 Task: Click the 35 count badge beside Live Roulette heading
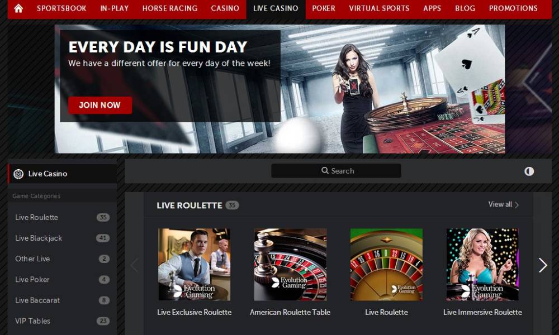232,205
